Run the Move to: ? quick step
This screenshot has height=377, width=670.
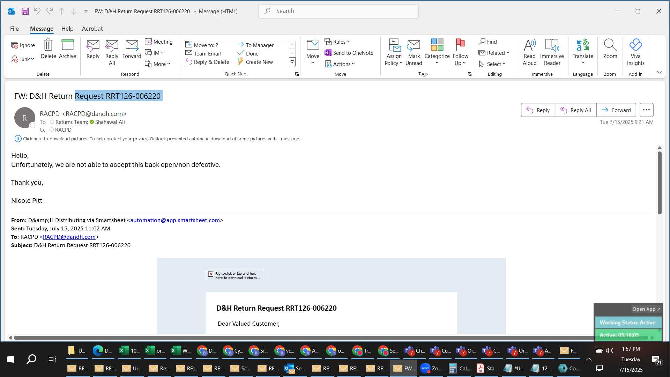coord(202,45)
